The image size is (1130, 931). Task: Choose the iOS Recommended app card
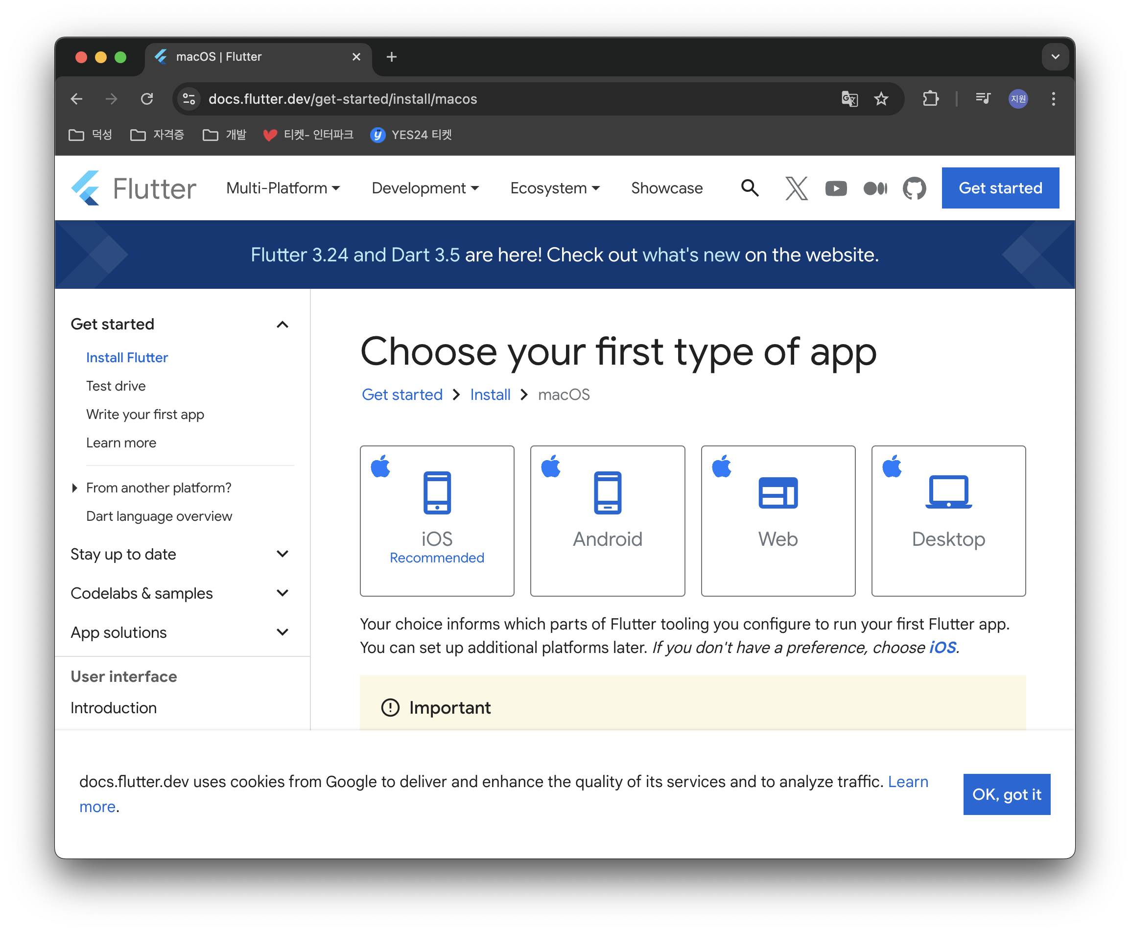point(437,521)
